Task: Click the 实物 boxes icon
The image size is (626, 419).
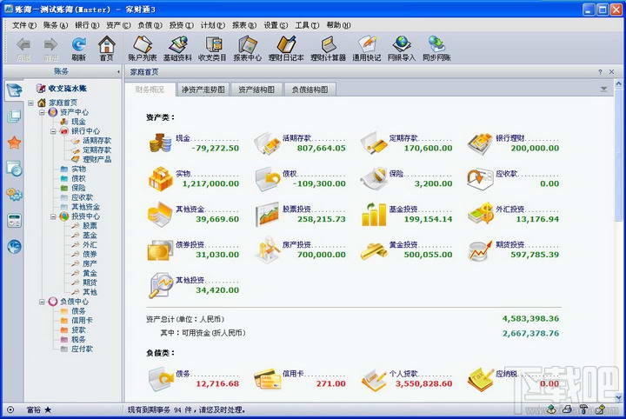Action: click(161, 178)
